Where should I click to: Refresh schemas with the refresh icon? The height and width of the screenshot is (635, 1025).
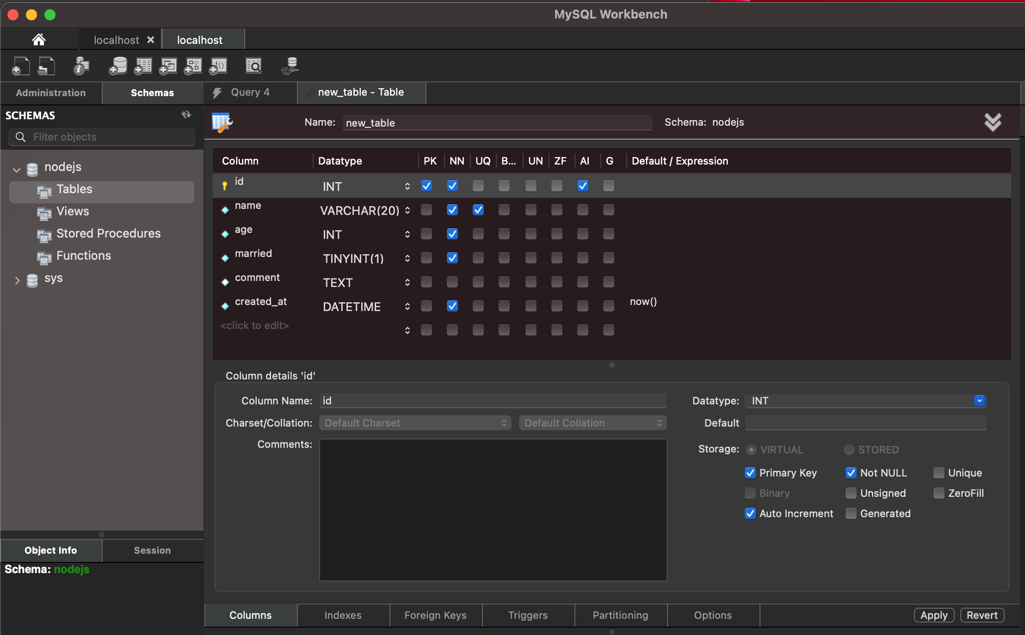pyautogui.click(x=186, y=115)
